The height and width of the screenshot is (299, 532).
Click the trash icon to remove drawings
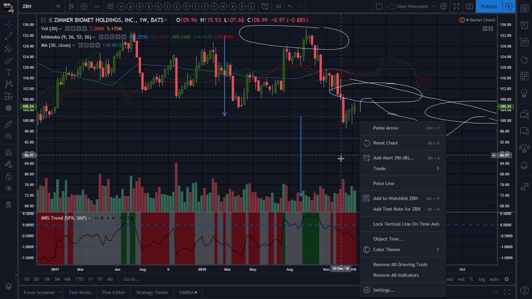click(8, 204)
